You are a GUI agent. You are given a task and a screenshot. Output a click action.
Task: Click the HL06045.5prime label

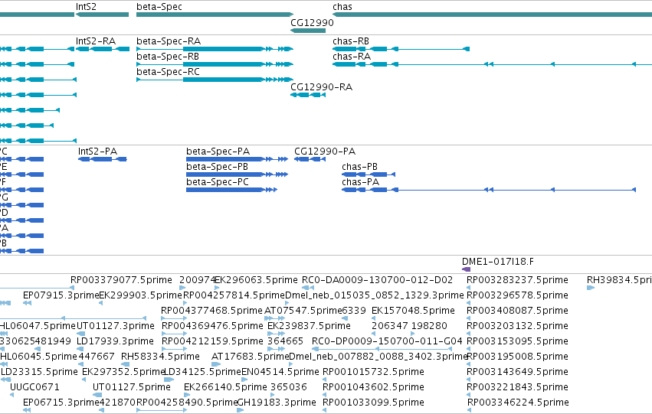(38, 357)
